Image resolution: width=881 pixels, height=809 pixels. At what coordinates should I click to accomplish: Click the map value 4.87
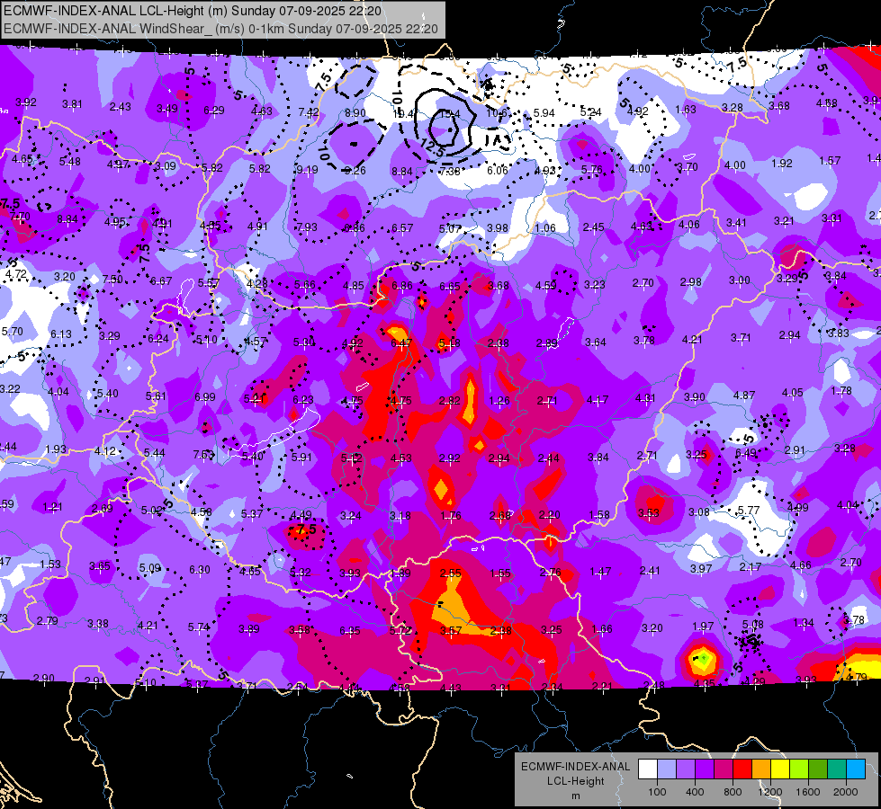click(x=744, y=396)
